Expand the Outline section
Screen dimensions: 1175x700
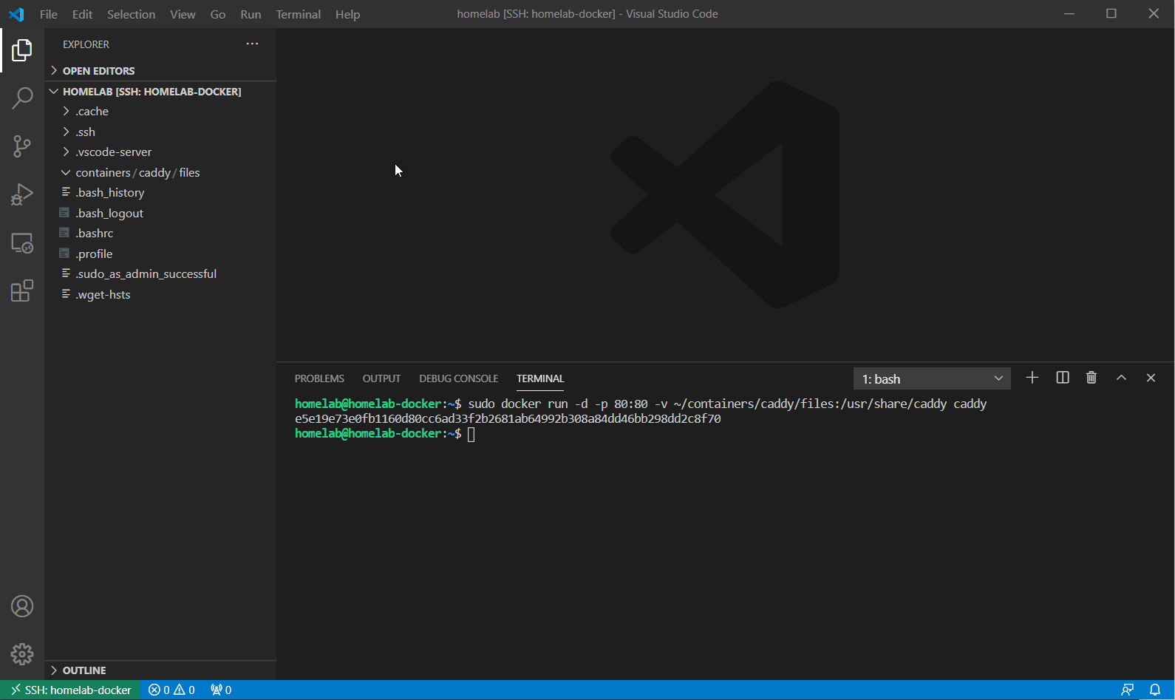click(160, 670)
